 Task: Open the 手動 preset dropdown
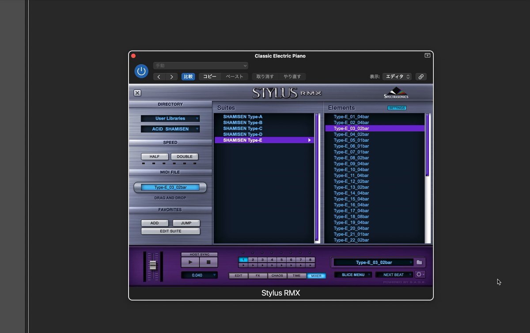(201, 66)
